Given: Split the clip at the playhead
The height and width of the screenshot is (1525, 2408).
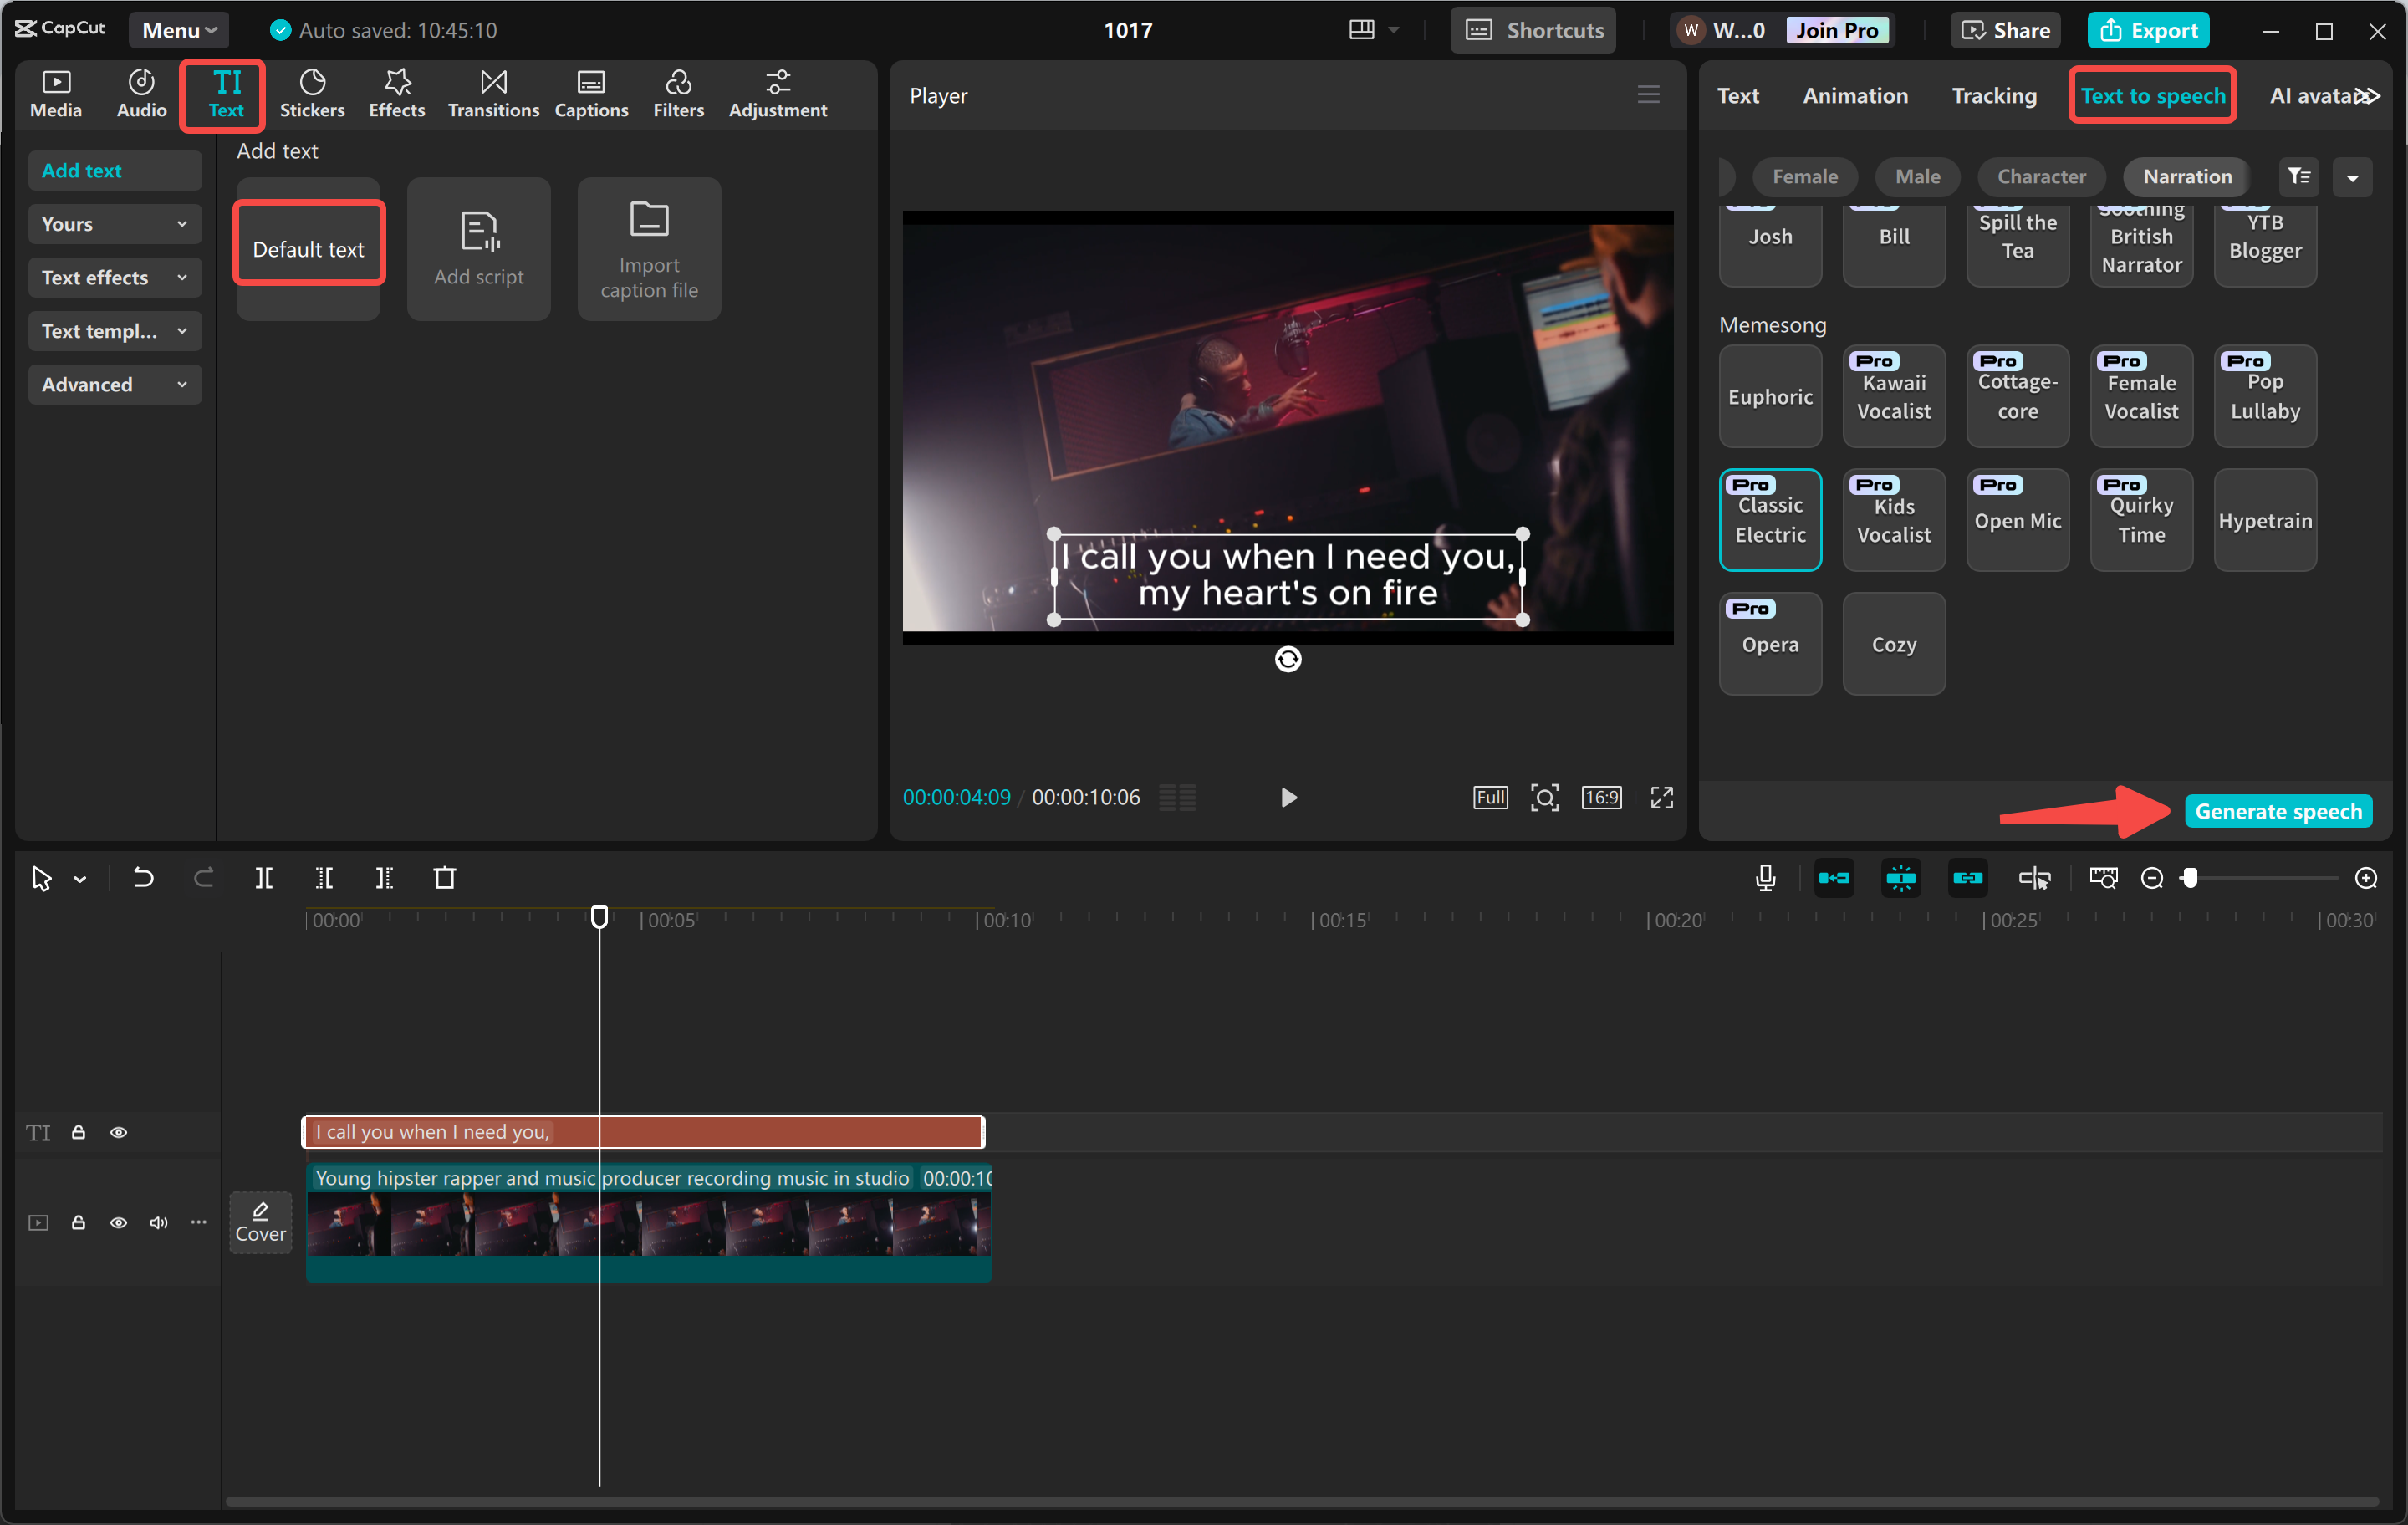Looking at the screenshot, I should point(264,878).
